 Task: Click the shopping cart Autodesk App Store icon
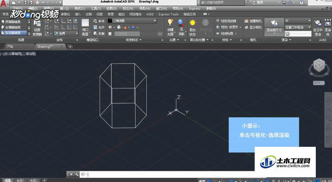click(x=284, y=2)
